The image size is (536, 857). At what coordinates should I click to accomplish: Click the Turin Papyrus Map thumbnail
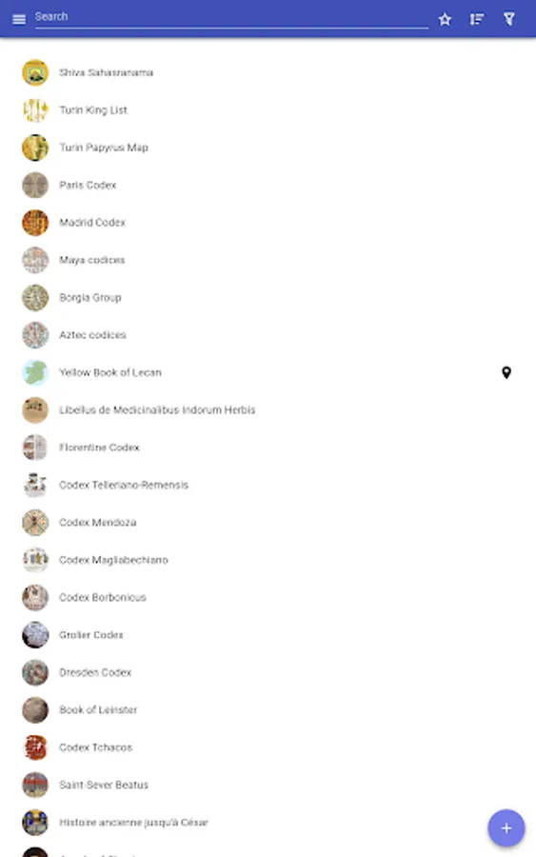35,148
